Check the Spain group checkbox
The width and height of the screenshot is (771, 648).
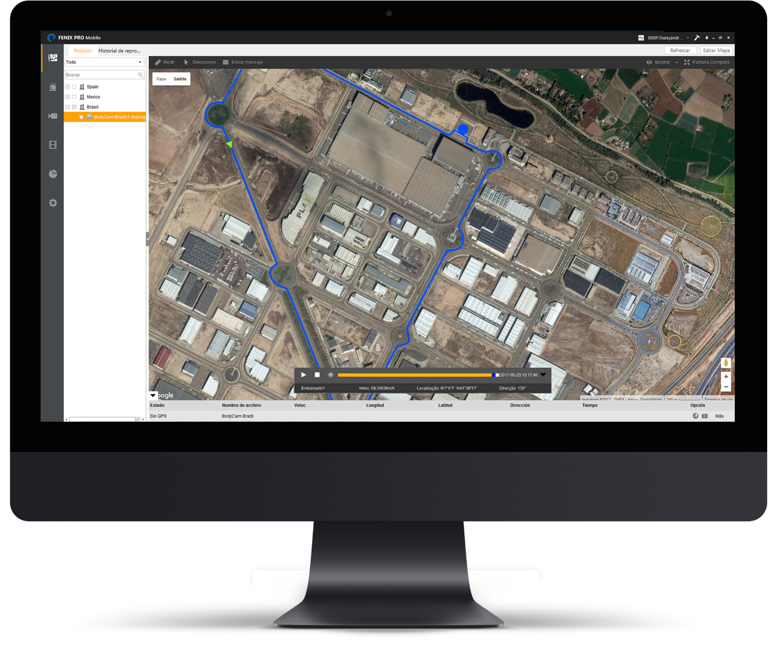[74, 87]
